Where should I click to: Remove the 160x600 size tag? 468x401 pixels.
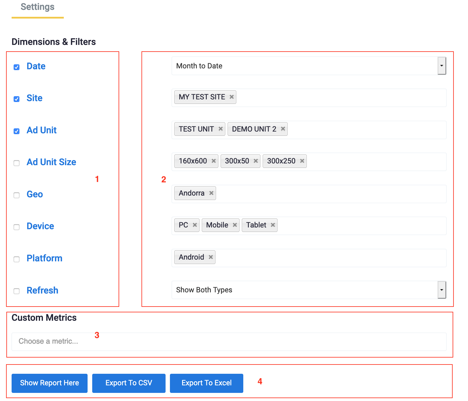click(x=213, y=161)
